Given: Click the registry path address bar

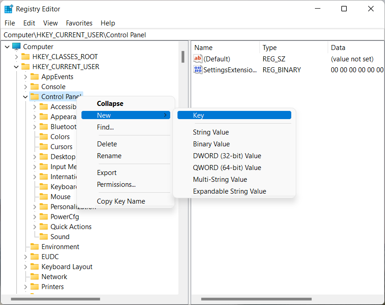Looking at the screenshot, I should (x=192, y=35).
